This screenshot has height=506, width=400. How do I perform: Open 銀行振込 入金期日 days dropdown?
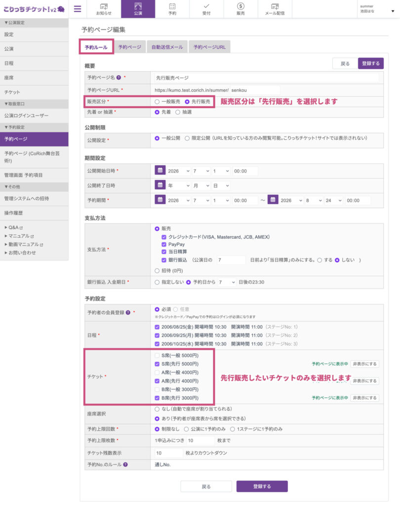(x=227, y=282)
